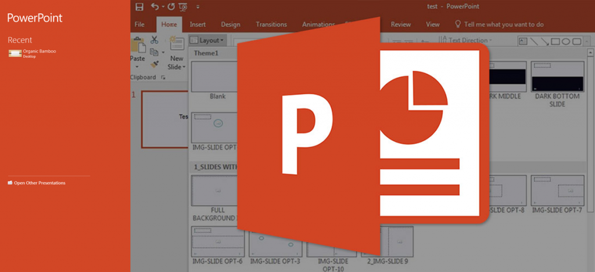595x272 pixels.
Task: Click the Theme1 section header
Action: pyautogui.click(x=206, y=53)
